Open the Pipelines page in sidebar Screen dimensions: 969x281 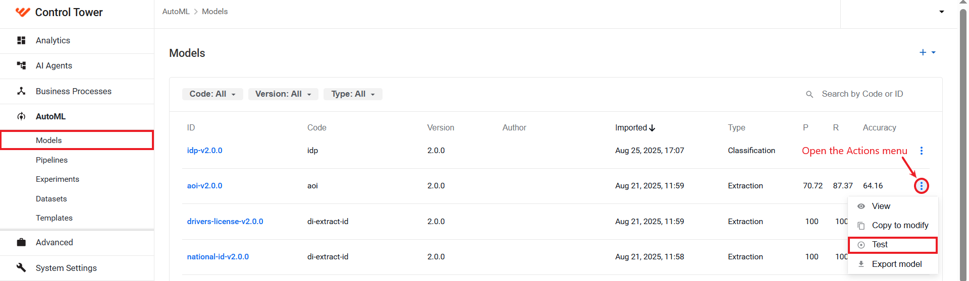coord(51,160)
